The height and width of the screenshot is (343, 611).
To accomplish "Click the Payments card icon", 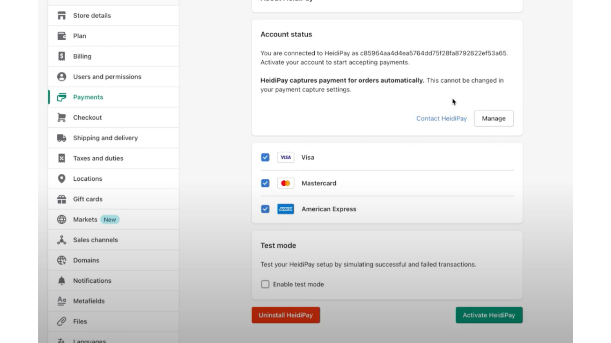I will point(61,97).
